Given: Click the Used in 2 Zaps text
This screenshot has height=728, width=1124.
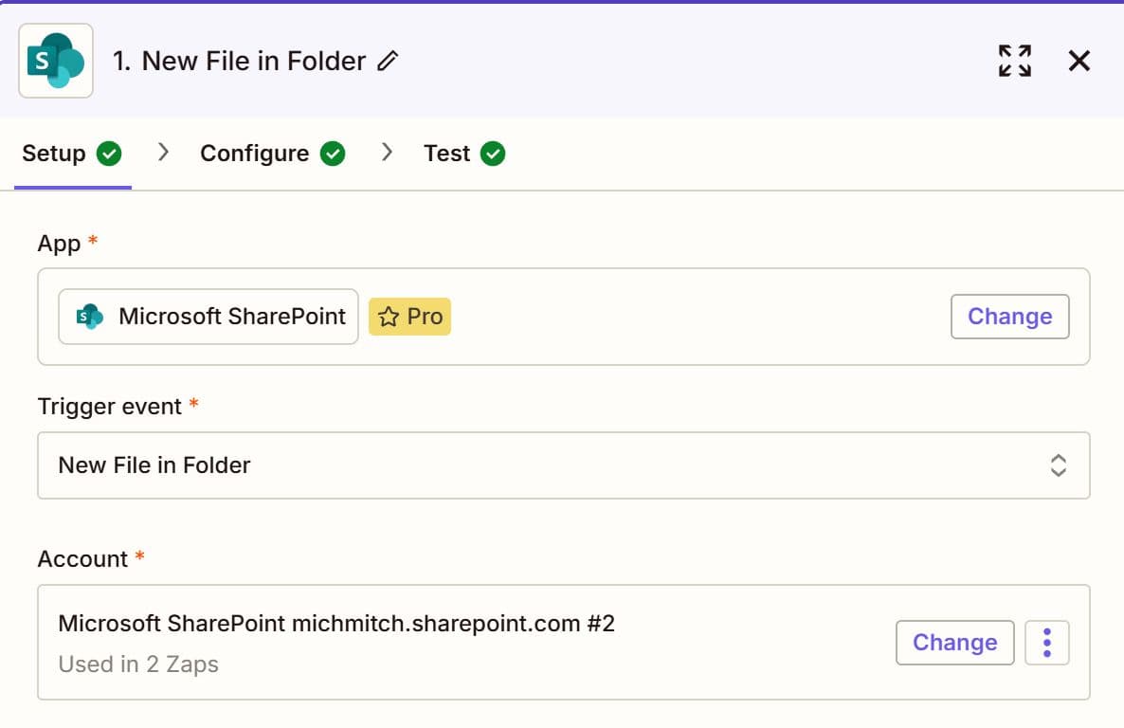Looking at the screenshot, I should tap(137, 664).
